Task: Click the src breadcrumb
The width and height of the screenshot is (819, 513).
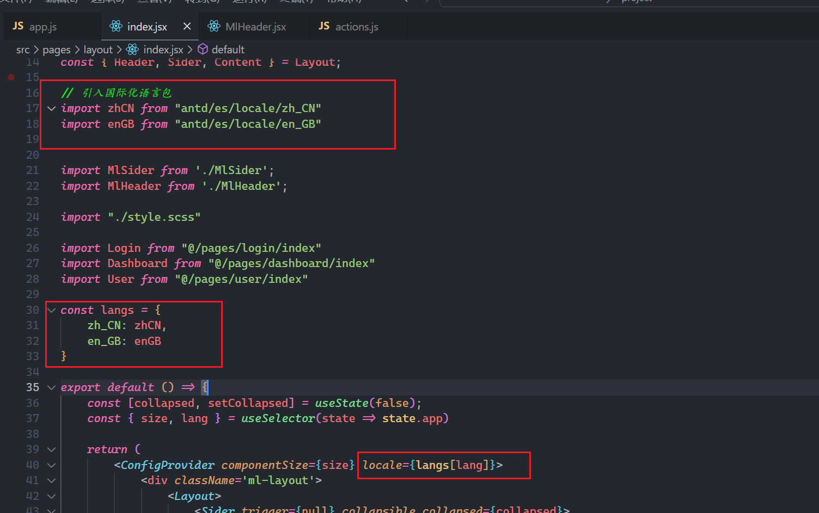Action: pos(23,50)
